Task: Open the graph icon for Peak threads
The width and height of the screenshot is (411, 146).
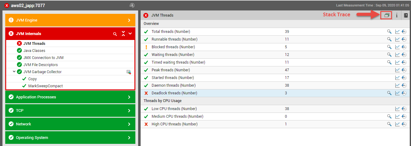Action: [x=397, y=70]
